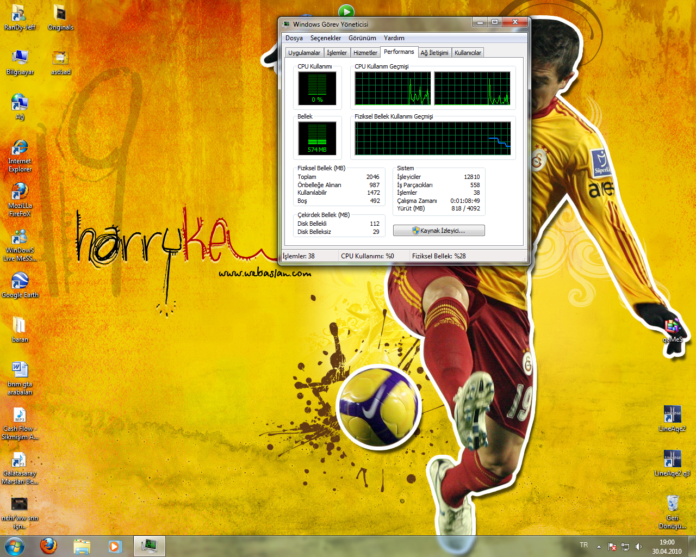The height and width of the screenshot is (557, 696).
Task: Click the Fiziksel Bellek history graph
Action: [432, 138]
